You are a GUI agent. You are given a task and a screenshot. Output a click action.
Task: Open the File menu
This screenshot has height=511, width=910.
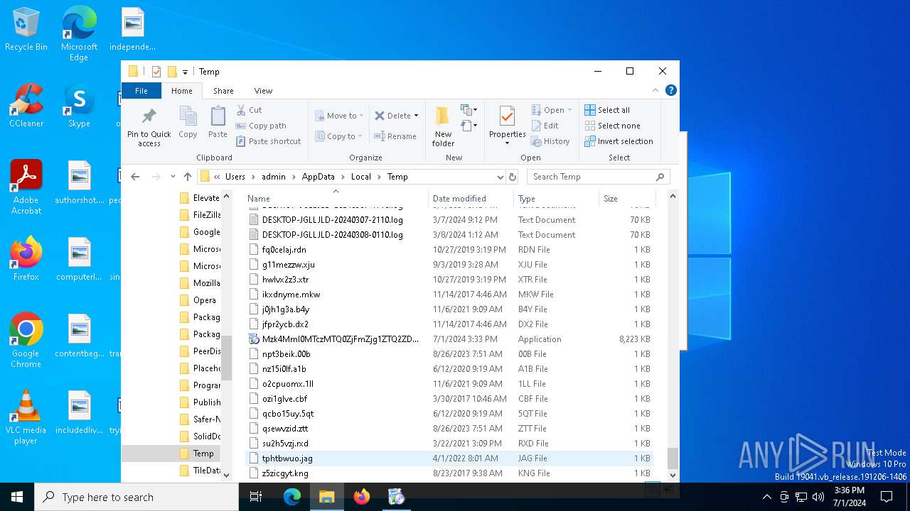tap(141, 91)
